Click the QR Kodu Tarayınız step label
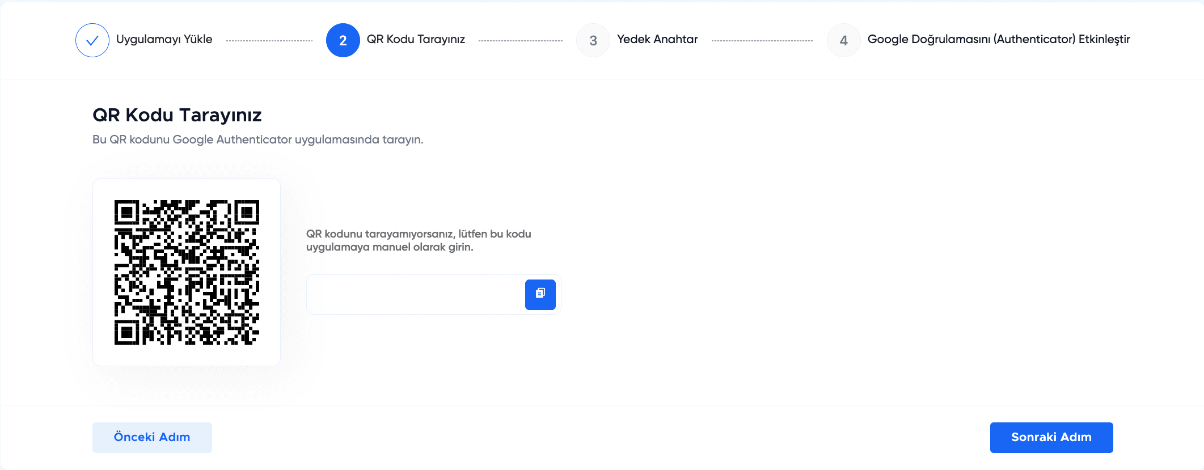This screenshot has width=1204, height=470. pos(416,39)
